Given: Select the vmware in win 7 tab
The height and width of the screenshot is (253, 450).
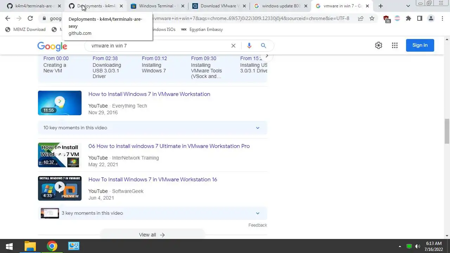Looking at the screenshot, I should (342, 6).
